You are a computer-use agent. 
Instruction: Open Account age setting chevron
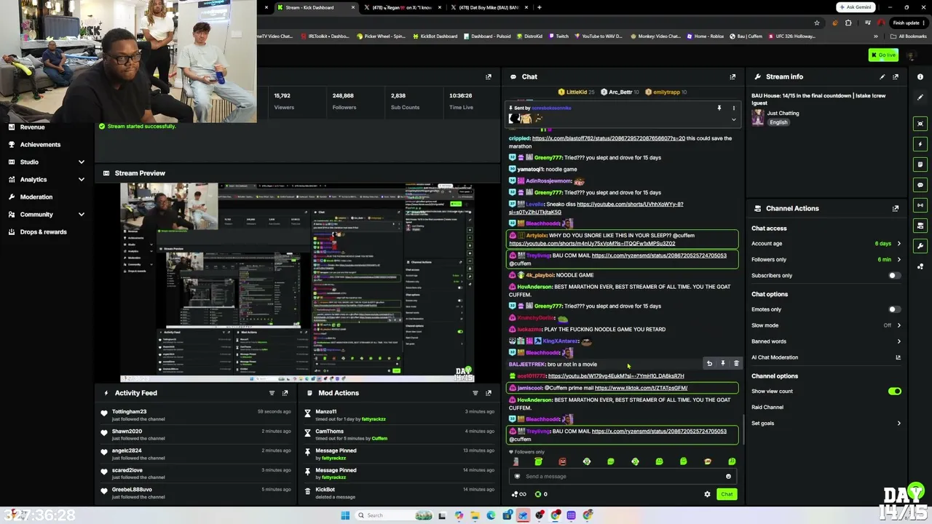[899, 244]
